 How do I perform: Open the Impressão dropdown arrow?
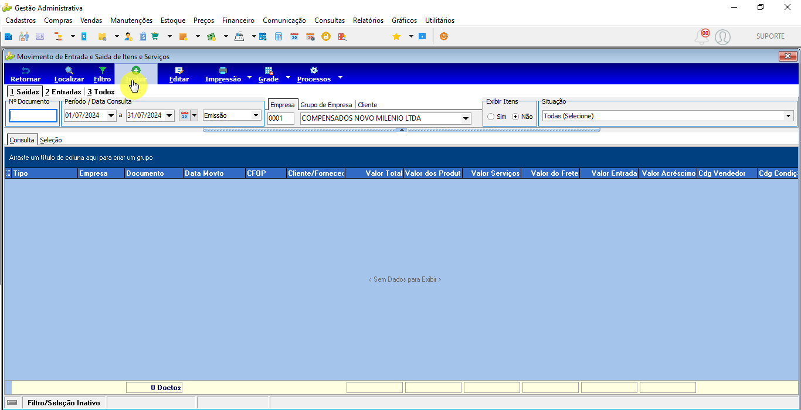point(249,77)
